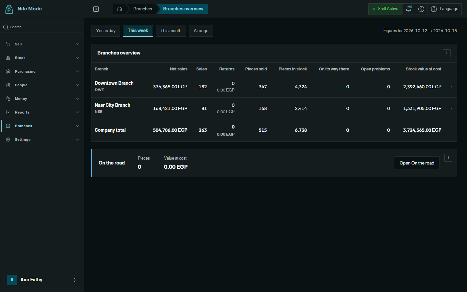Select the Yesterday period tab
Image resolution: width=467 pixels, height=292 pixels.
point(106,31)
